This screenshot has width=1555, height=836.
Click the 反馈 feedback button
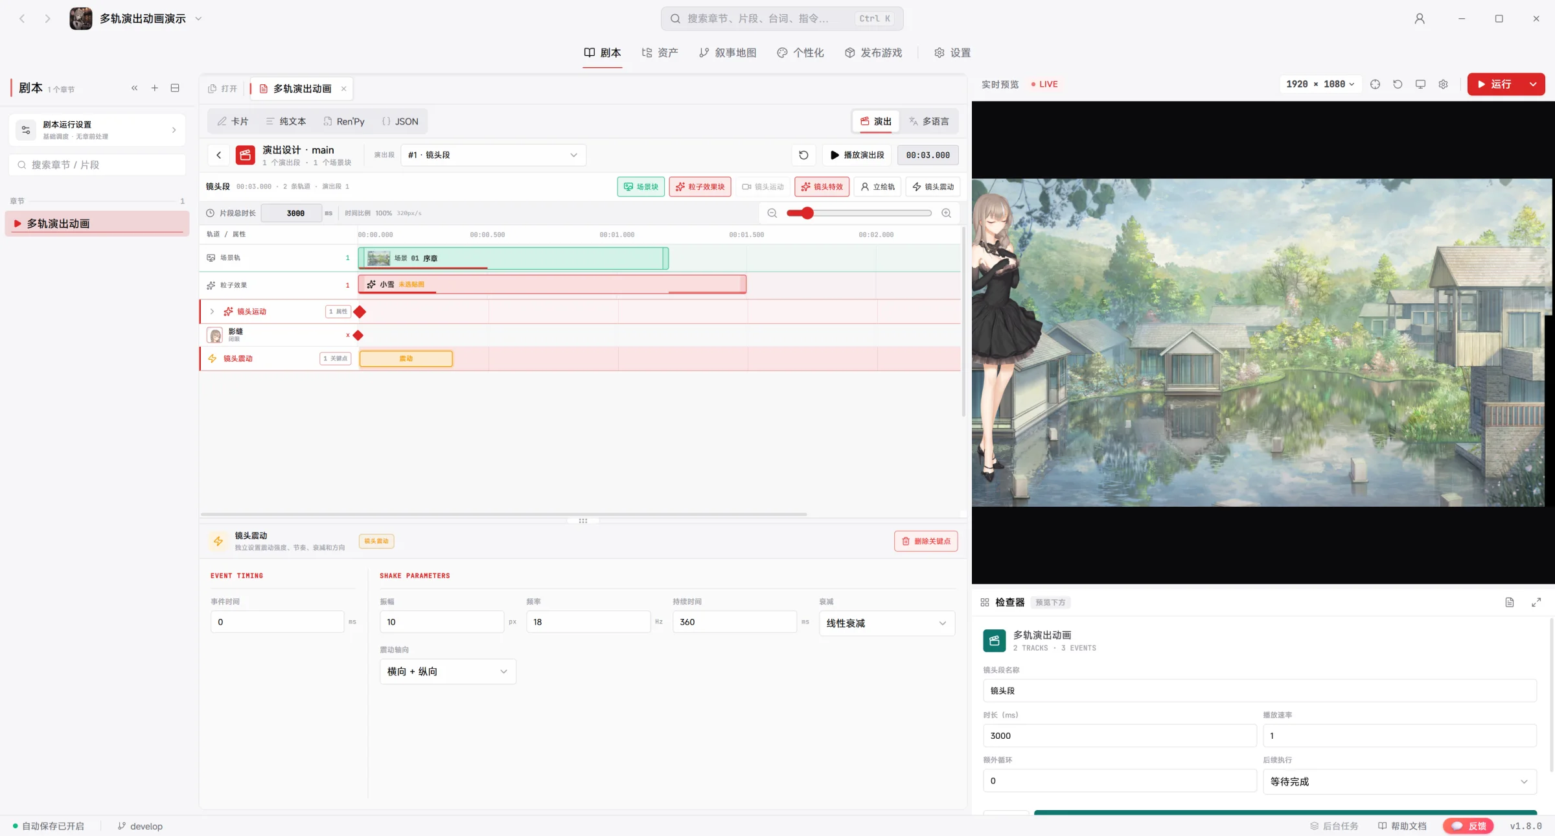(x=1469, y=826)
